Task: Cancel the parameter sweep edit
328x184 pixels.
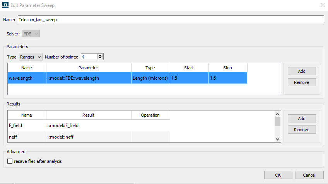Action: point(309,175)
